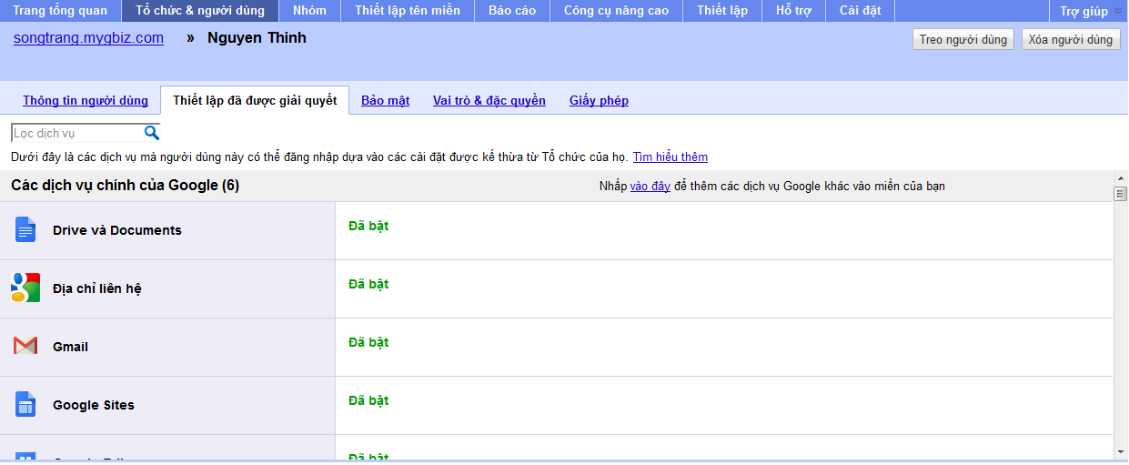This screenshot has height=465, width=1129.
Task: Follow the Tìm hiểu thêm link
Action: pos(670,157)
